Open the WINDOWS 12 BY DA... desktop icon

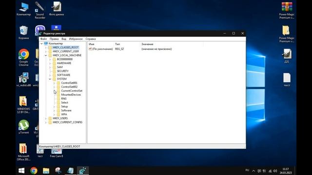coord(23,105)
